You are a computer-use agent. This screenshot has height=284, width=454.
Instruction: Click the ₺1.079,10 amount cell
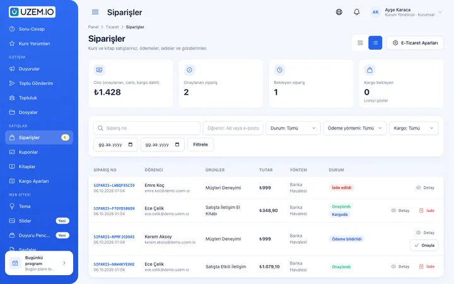point(270,266)
